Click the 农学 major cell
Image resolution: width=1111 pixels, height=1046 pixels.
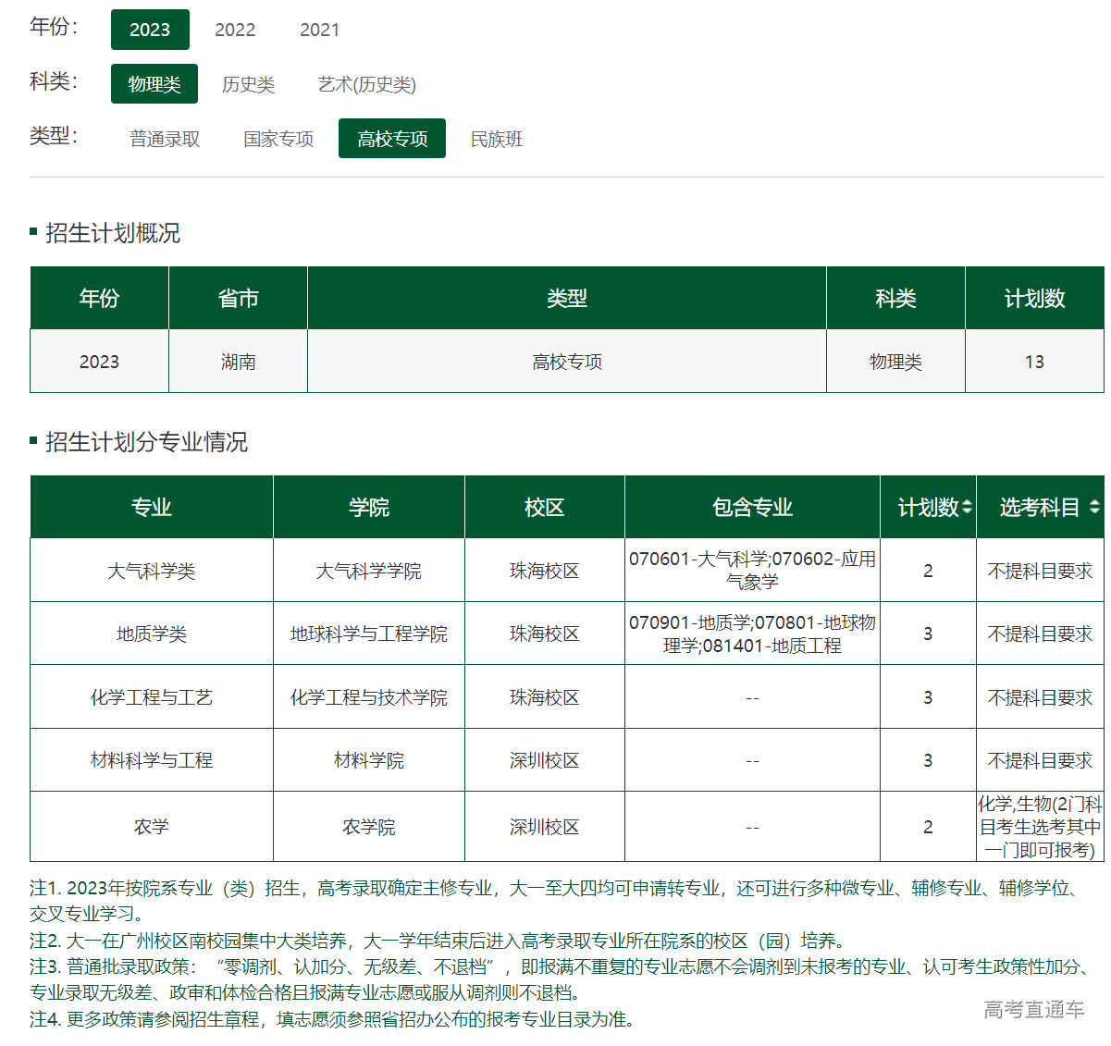pyautogui.click(x=152, y=827)
